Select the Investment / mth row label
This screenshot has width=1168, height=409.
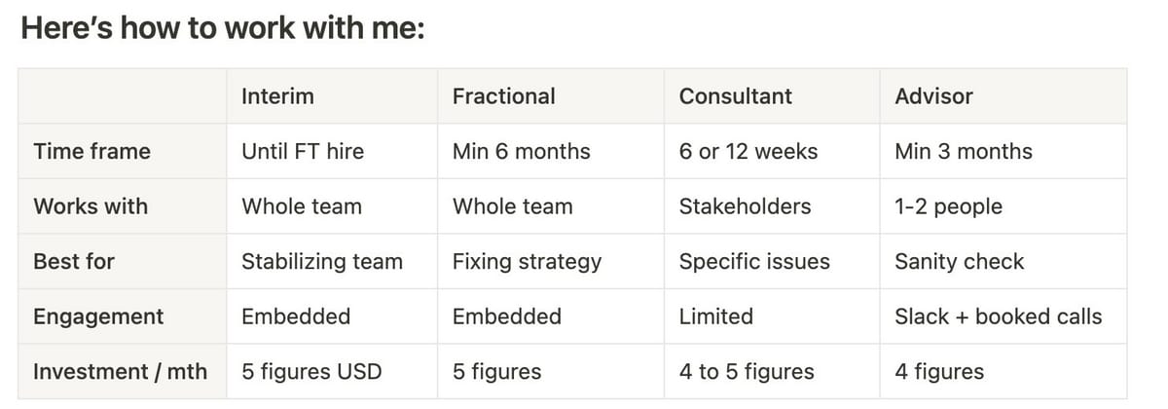click(x=120, y=372)
